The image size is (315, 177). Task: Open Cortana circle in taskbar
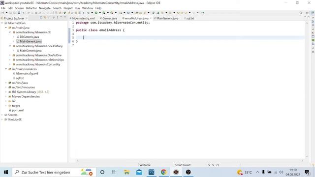pyautogui.click(x=102, y=172)
